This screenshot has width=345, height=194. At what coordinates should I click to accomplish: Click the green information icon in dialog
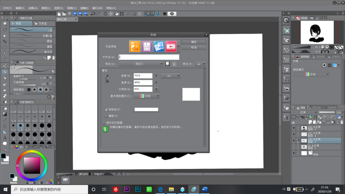[x=105, y=129]
